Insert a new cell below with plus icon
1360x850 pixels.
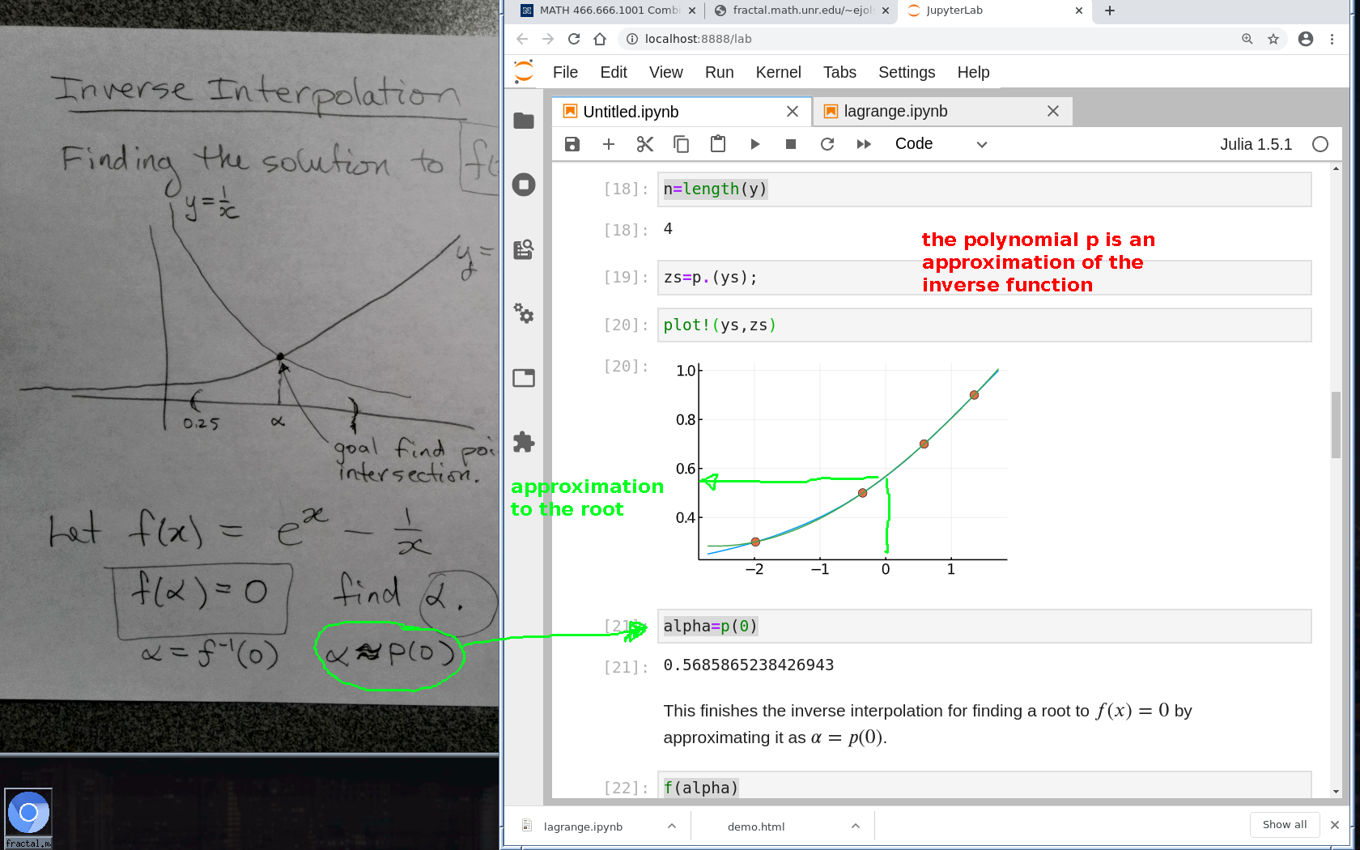pos(609,144)
